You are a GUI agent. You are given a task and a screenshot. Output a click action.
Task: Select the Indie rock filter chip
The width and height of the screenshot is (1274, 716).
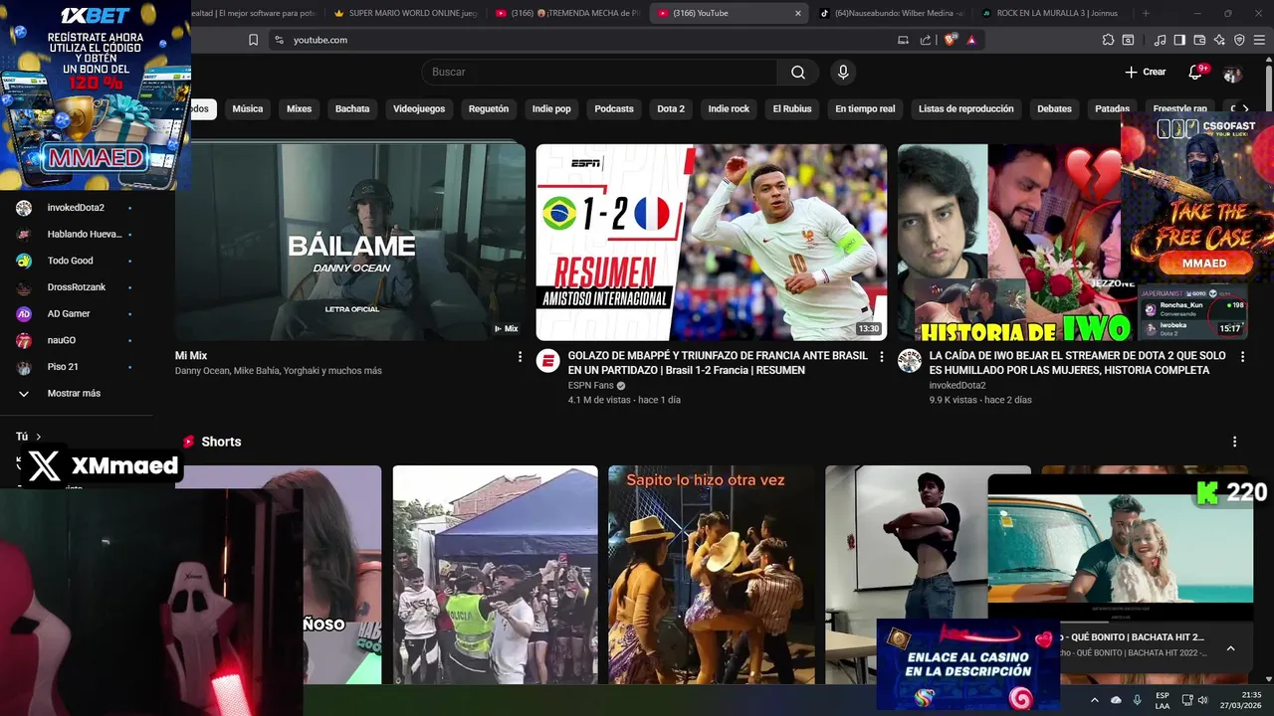pyautogui.click(x=729, y=108)
